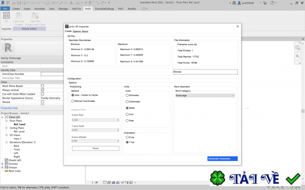This screenshot has height=190, width=305.
Task: Click the Zoom region icon in navigation bar
Action: click(x=297, y=56)
